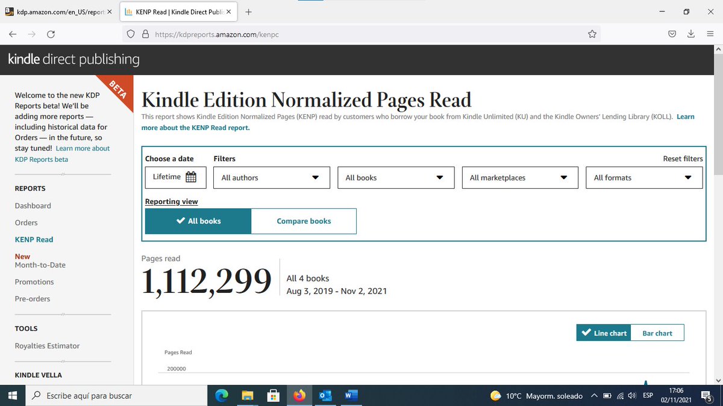Open KENP Read in sidebar
723x406 pixels.
coord(34,239)
